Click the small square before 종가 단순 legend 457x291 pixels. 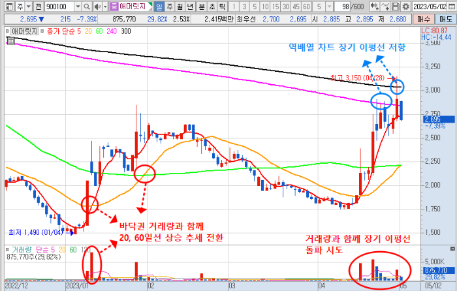pyautogui.click(x=42, y=31)
